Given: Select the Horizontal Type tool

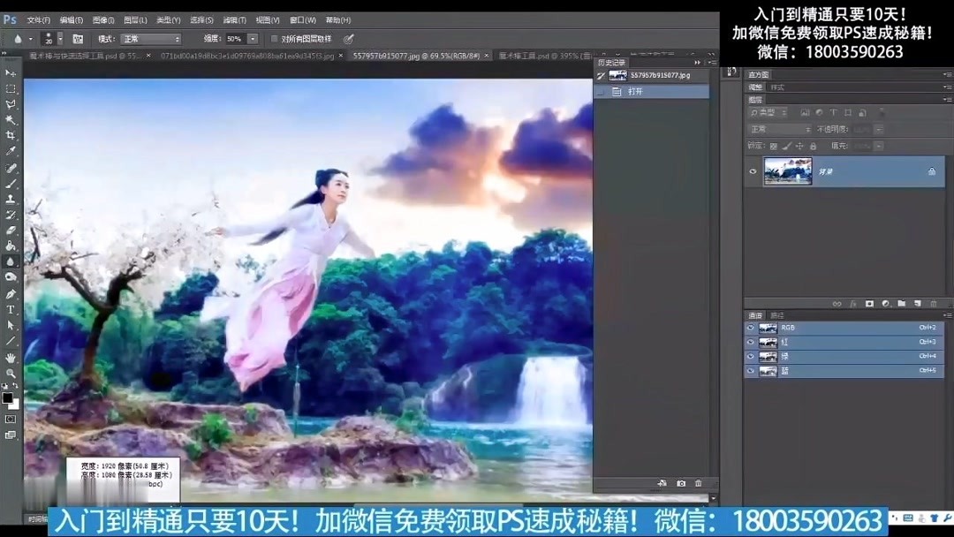Looking at the screenshot, I should [x=11, y=309].
